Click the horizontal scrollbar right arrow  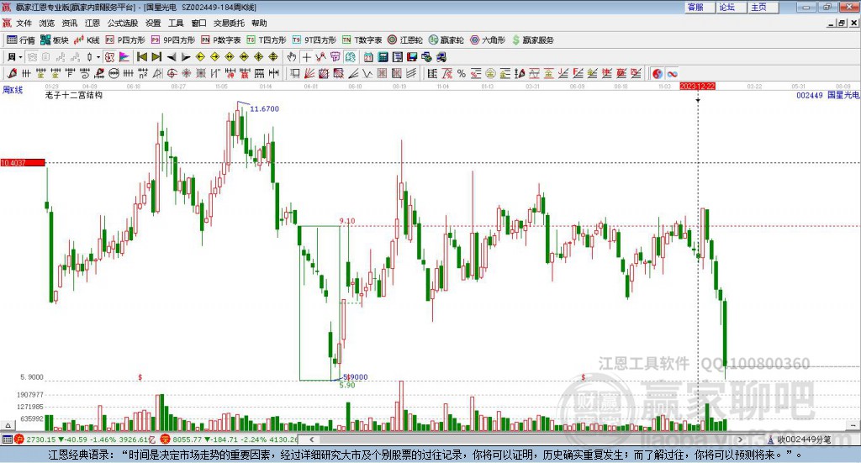click(x=740, y=439)
